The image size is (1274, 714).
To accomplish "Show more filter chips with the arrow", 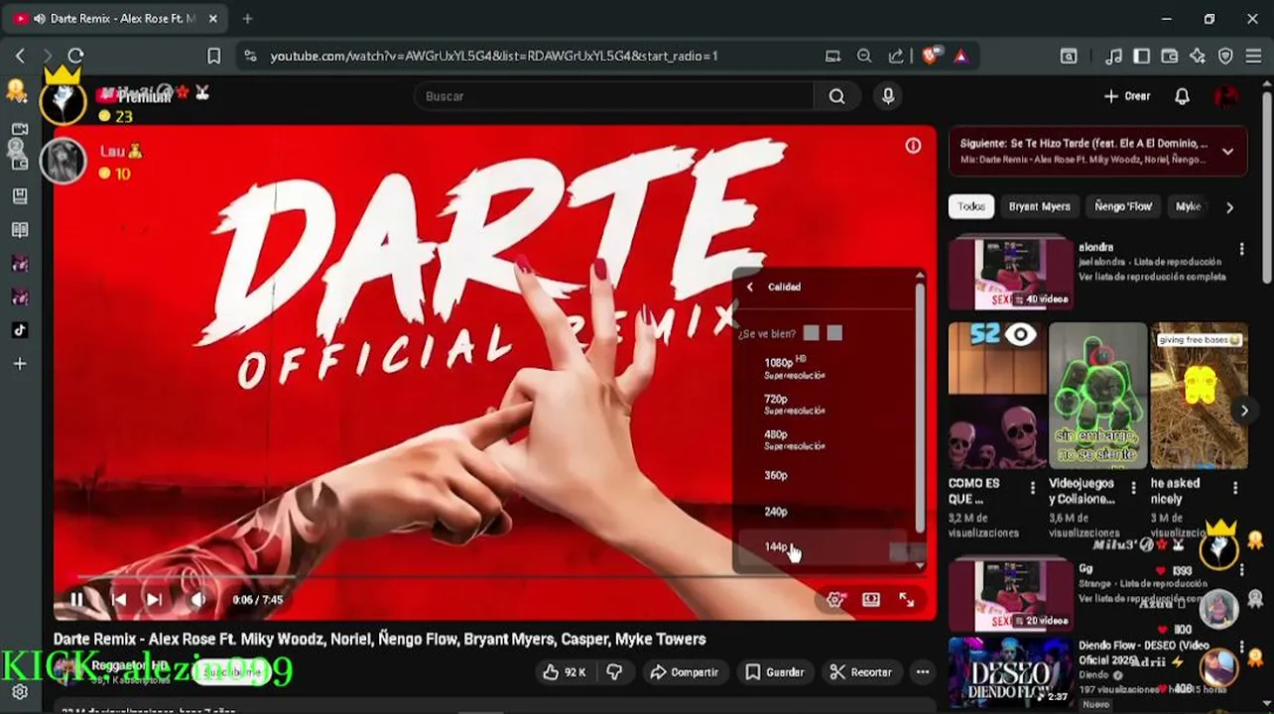I will [1229, 207].
